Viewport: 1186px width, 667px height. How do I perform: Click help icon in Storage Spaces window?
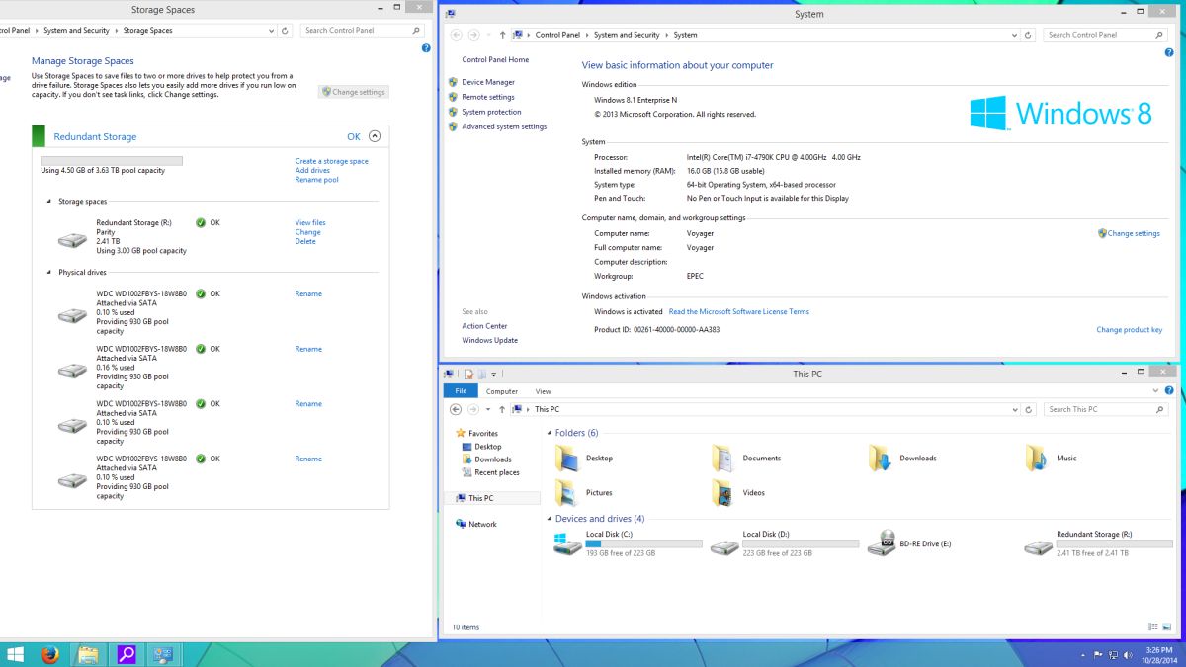tap(426, 47)
